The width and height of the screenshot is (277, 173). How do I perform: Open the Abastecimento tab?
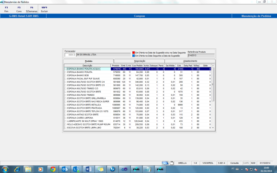click(x=190, y=61)
